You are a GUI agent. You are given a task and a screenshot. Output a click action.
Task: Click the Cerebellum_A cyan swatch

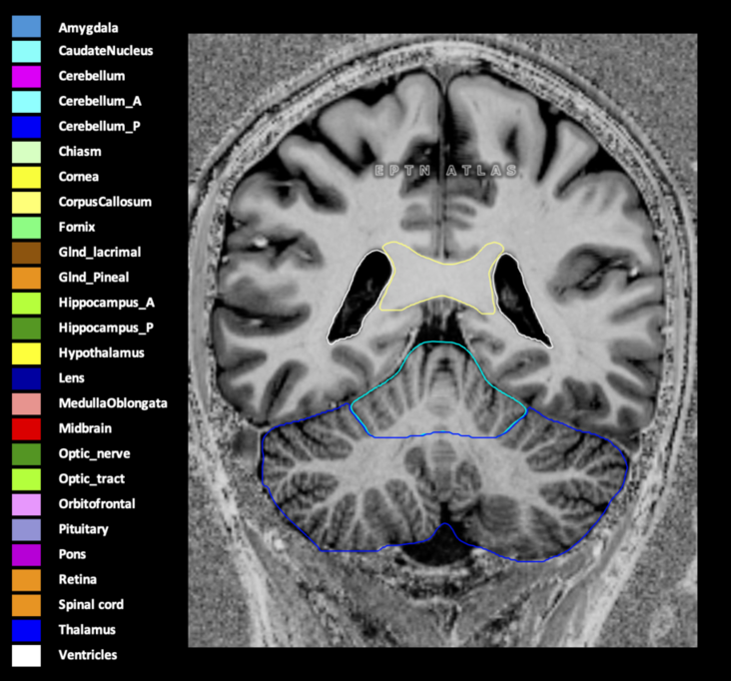click(26, 102)
